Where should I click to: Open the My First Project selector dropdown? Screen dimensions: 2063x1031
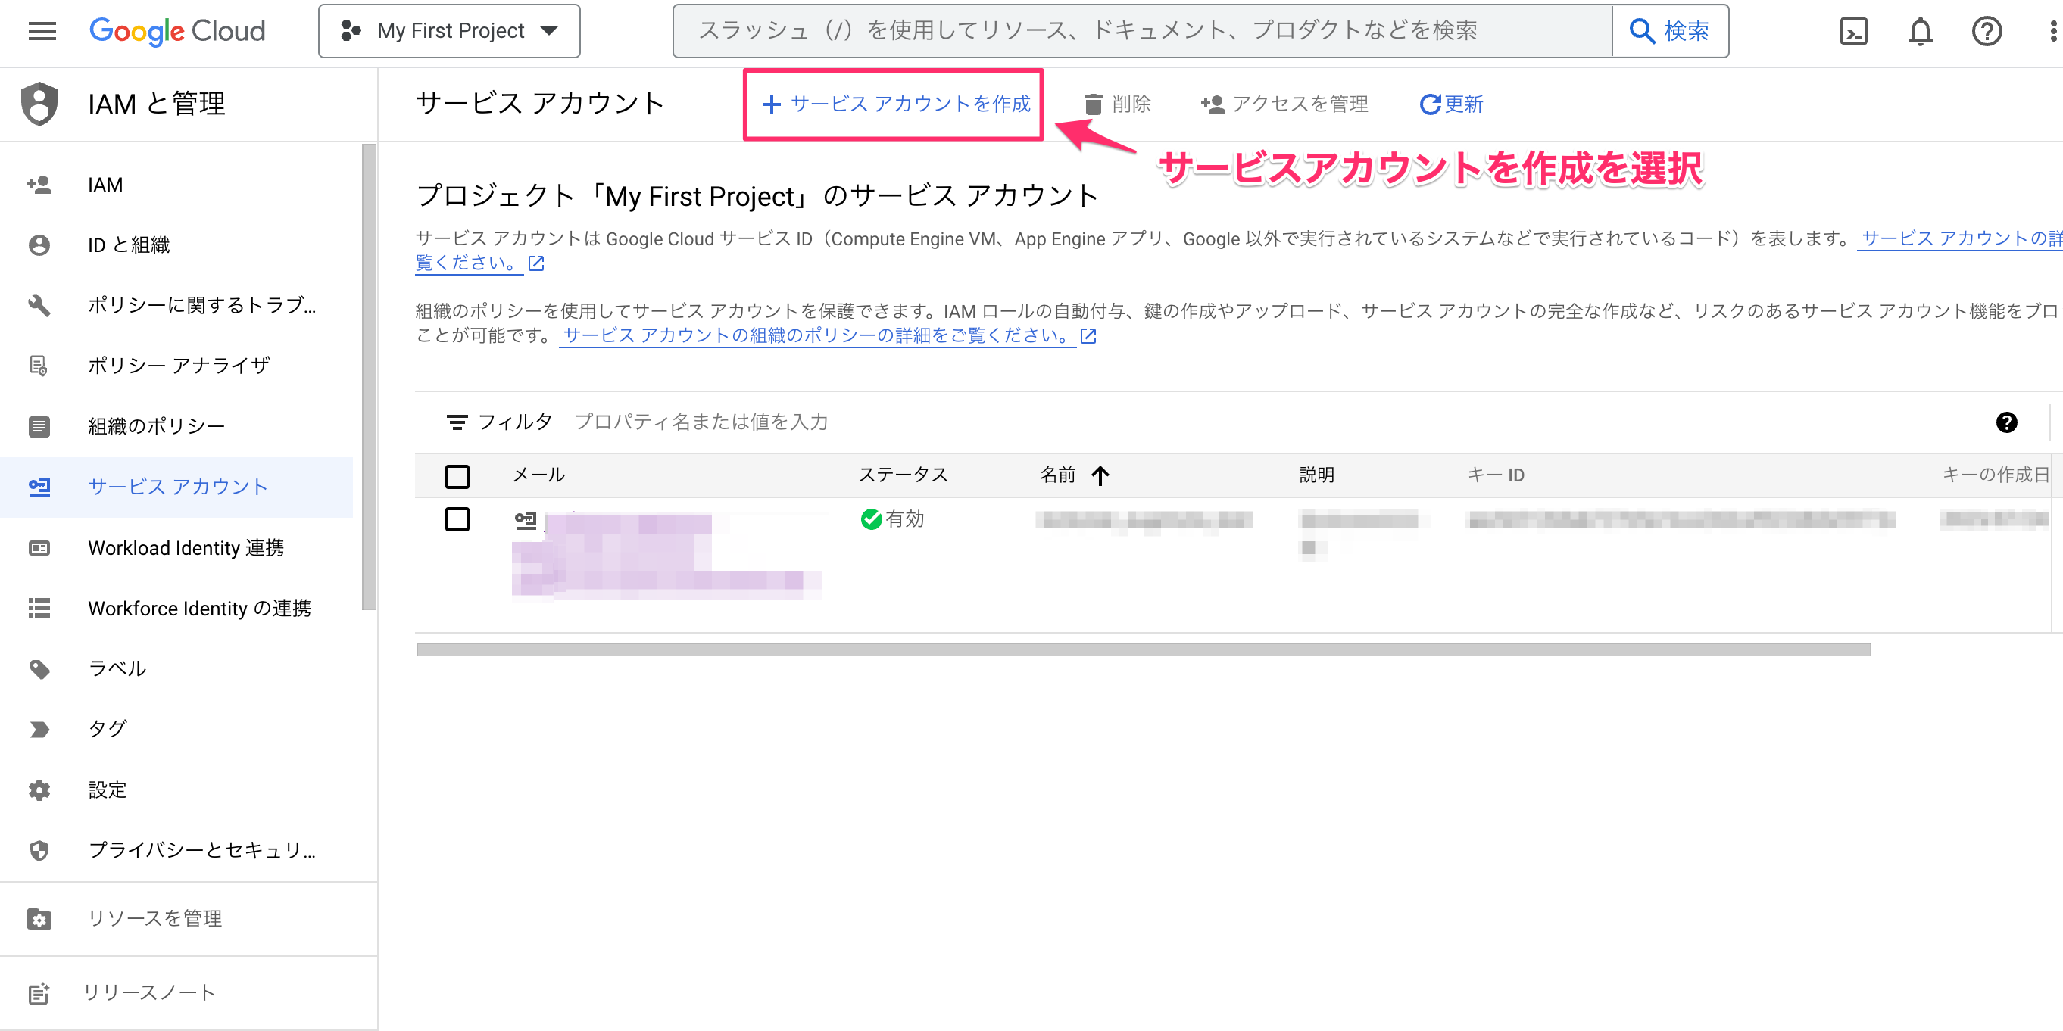(449, 30)
